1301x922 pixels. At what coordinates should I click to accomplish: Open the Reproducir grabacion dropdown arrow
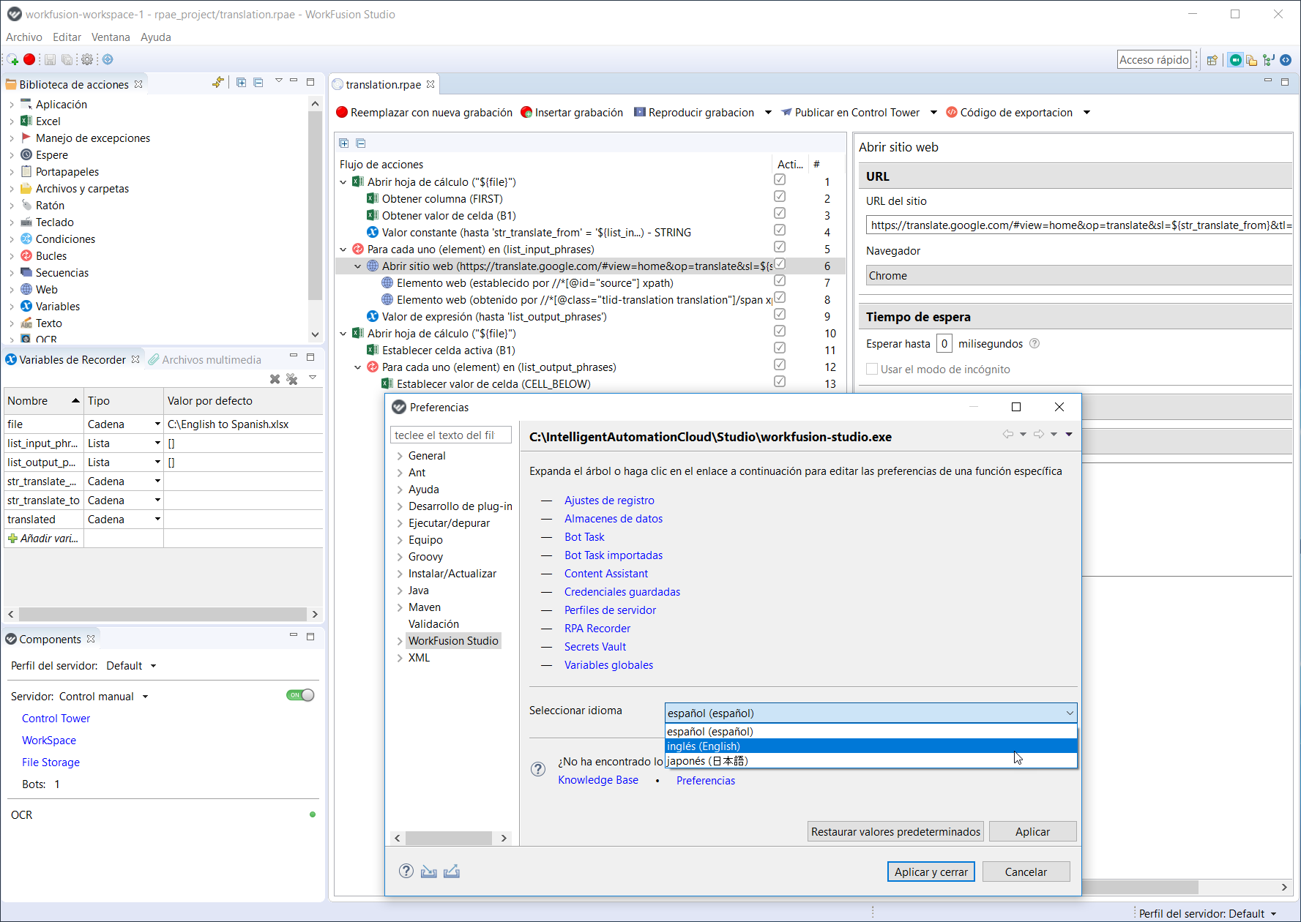point(768,113)
